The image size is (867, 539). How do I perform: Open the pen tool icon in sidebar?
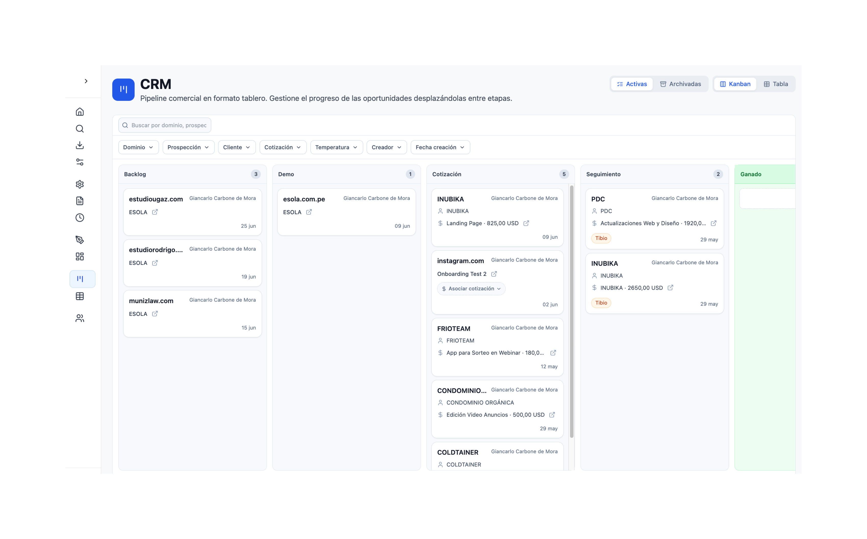point(80,240)
